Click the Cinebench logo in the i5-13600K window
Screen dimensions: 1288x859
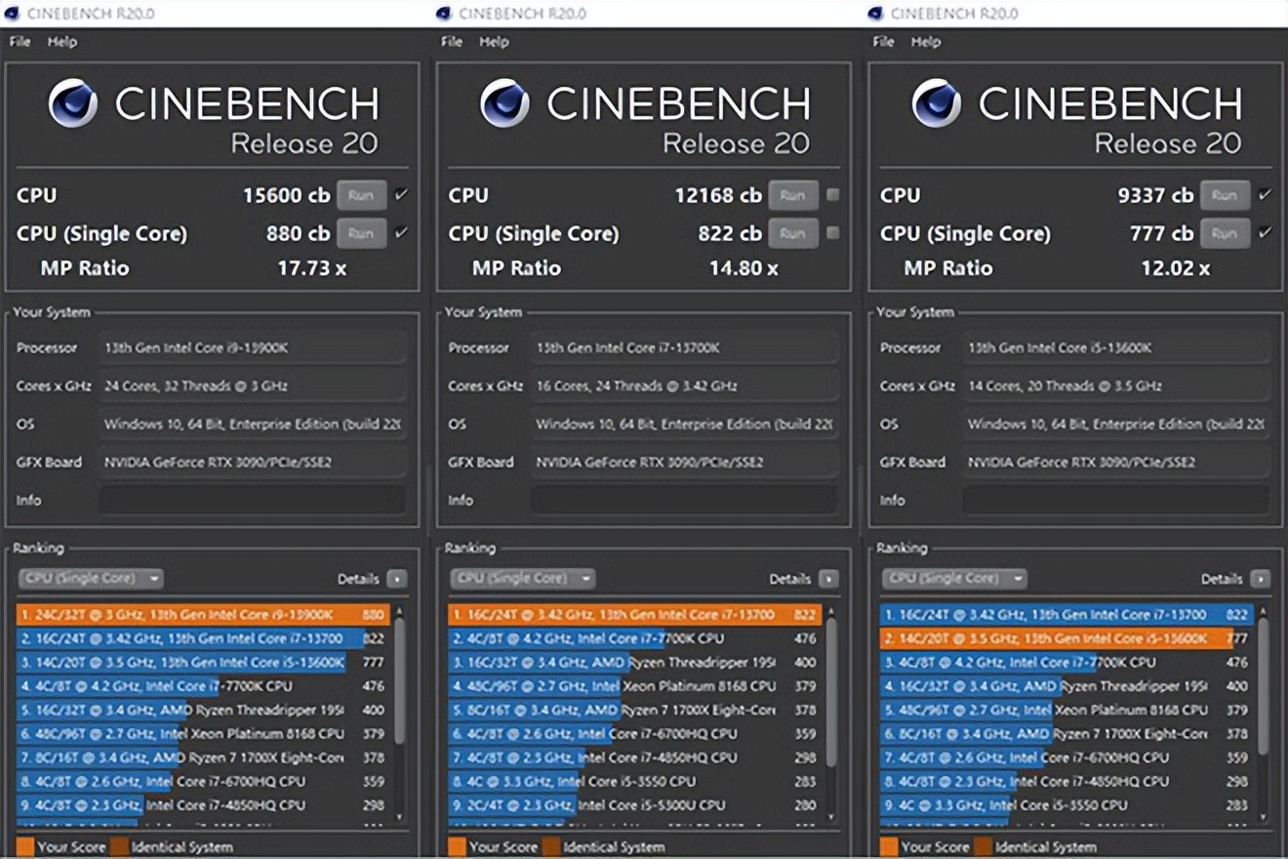click(x=937, y=104)
